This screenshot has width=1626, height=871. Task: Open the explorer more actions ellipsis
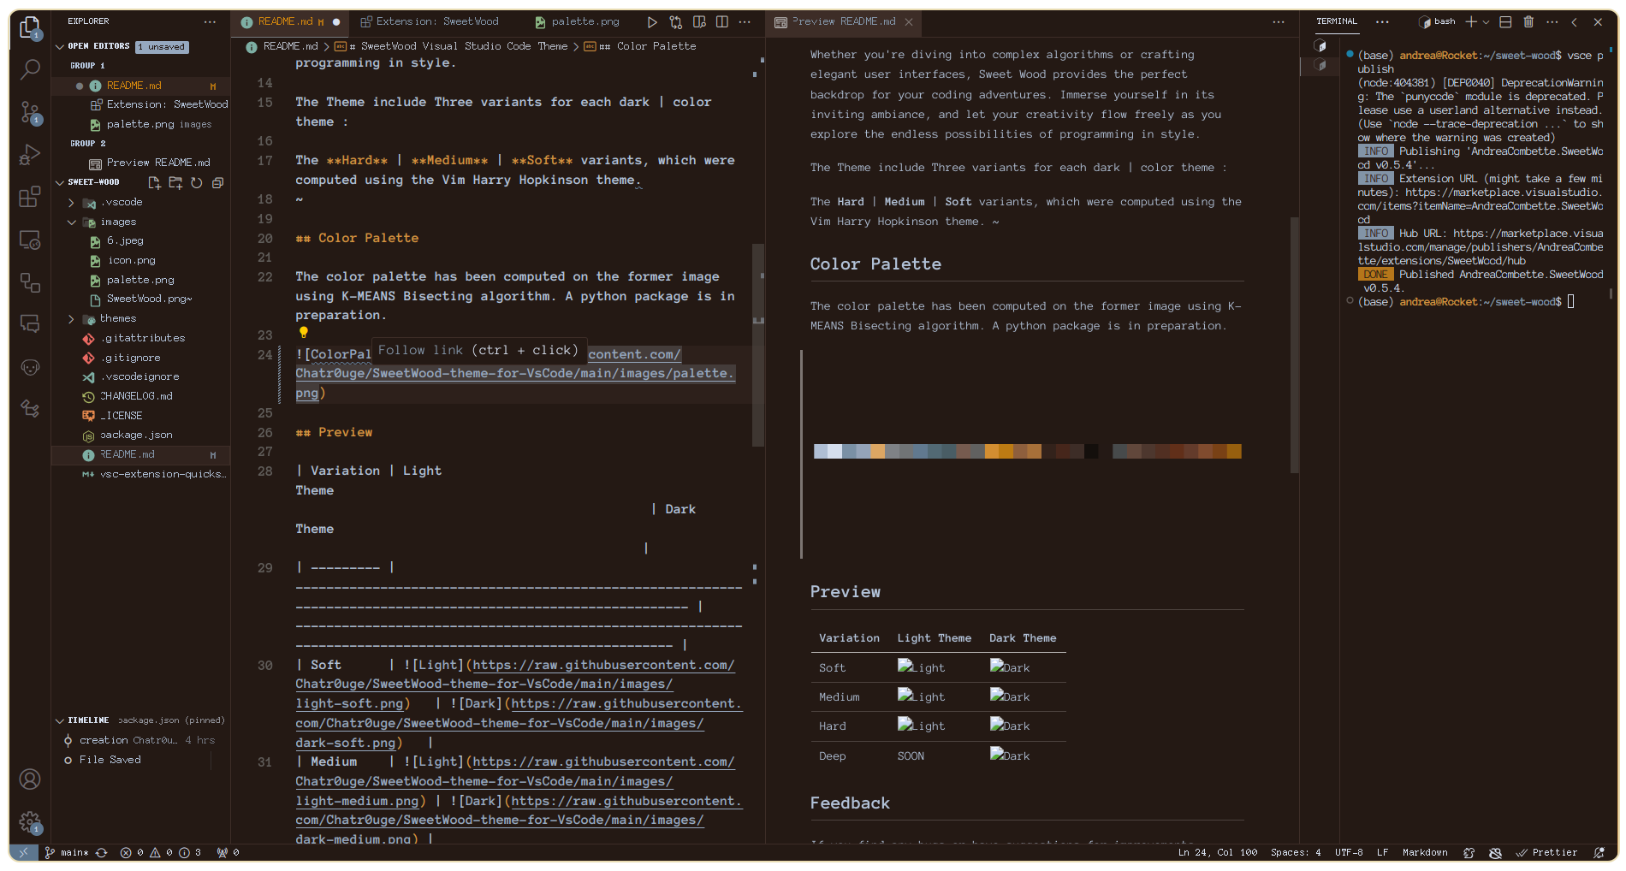[x=210, y=21]
